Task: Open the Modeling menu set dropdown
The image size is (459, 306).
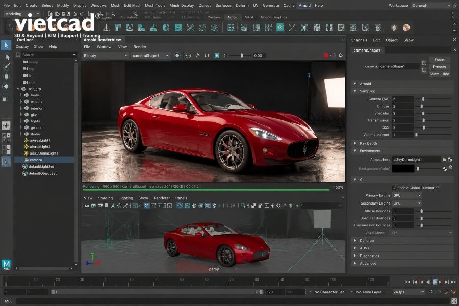Action: 21,14
